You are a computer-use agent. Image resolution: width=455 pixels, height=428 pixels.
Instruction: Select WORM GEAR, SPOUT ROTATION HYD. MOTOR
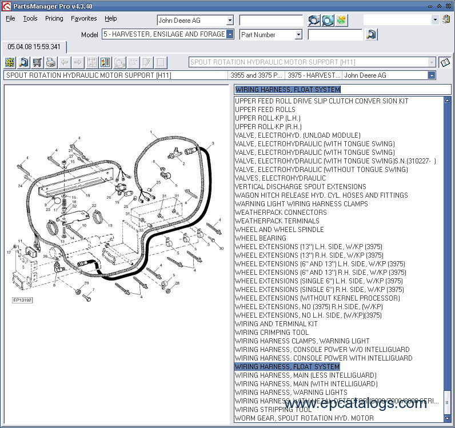304,418
